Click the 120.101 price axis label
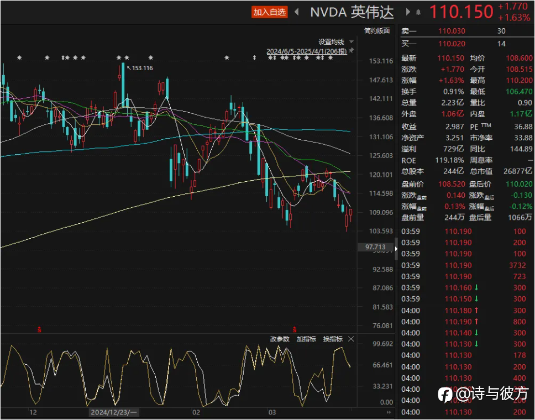Image resolution: width=535 pixels, height=420 pixels. point(381,175)
